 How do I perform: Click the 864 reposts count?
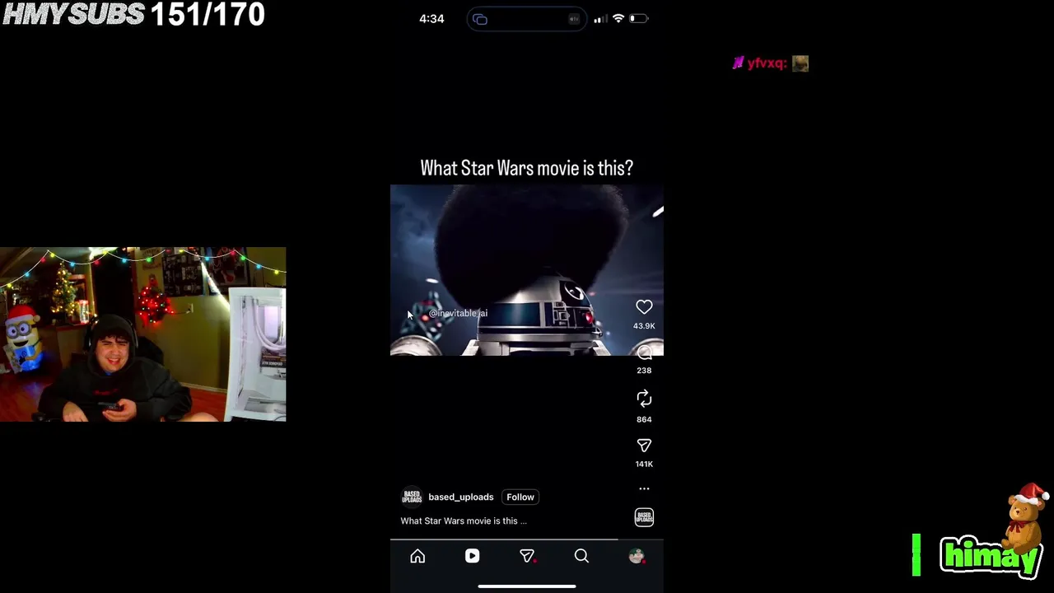click(644, 419)
